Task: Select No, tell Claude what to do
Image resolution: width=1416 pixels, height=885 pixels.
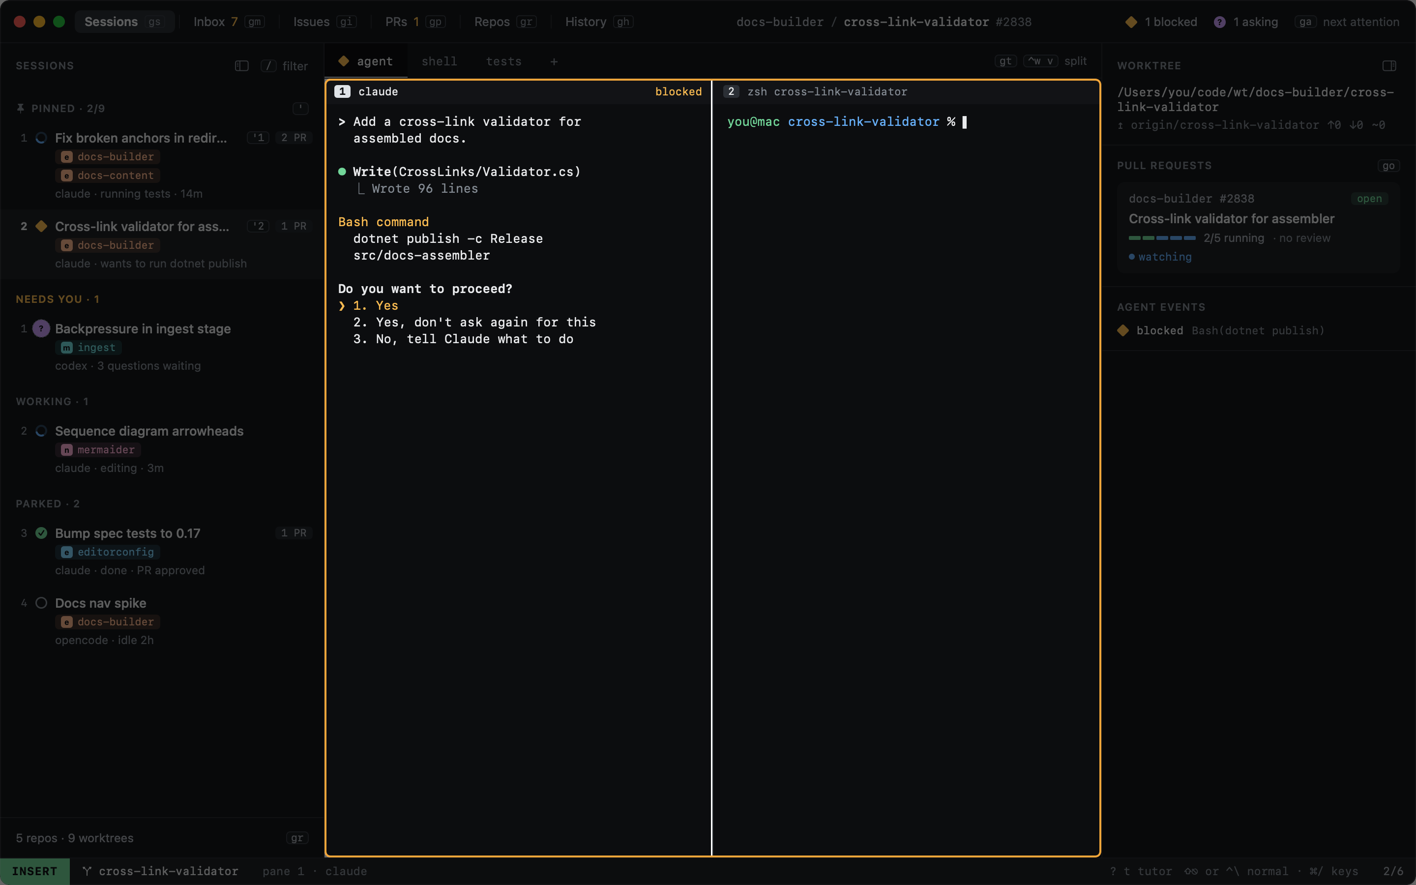Action: (x=463, y=339)
